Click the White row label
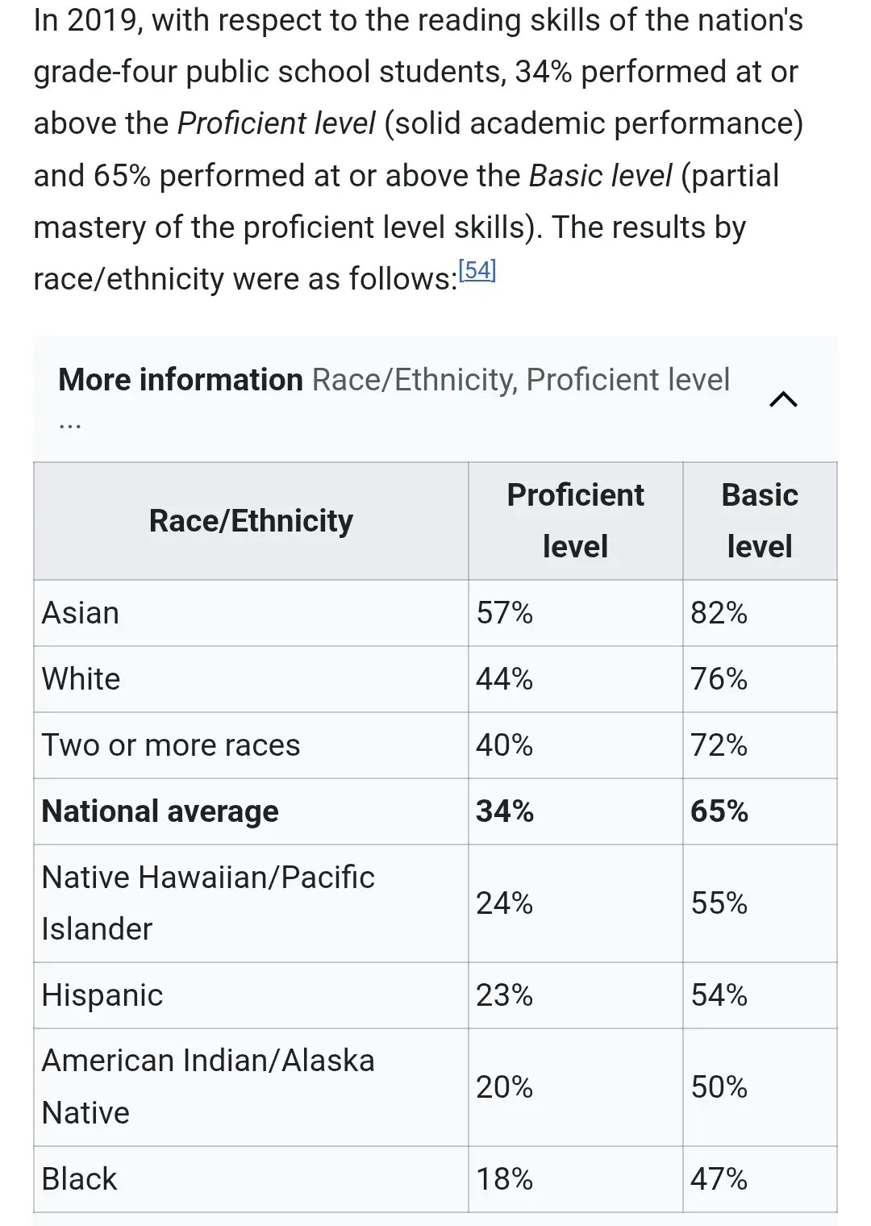This screenshot has width=871, height=1226. coord(81,679)
